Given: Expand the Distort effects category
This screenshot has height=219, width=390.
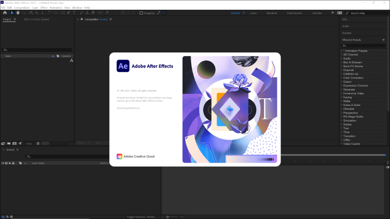Looking at the screenshot, I should [341, 82].
